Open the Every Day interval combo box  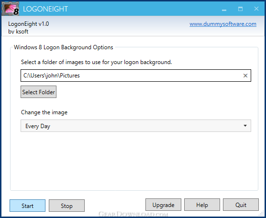tap(136, 126)
